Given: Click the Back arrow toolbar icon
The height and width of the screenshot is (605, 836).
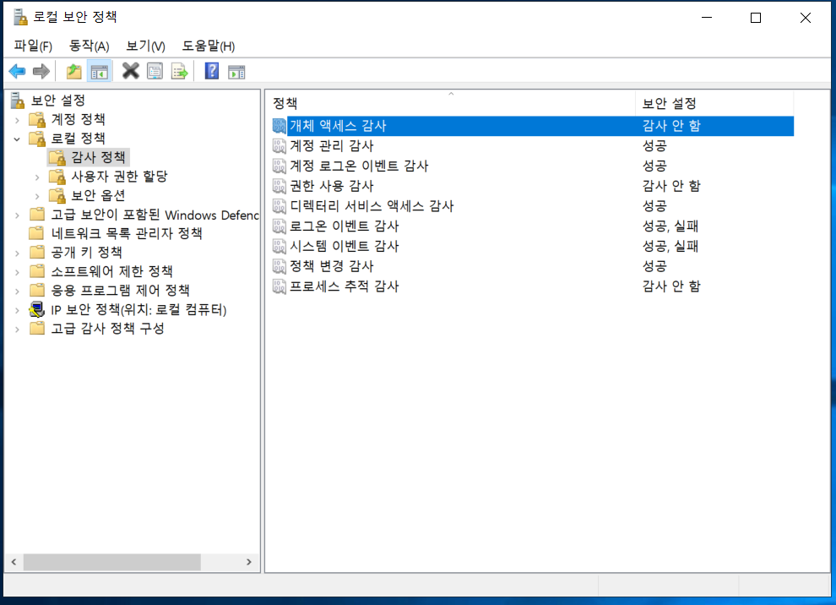Looking at the screenshot, I should point(17,71).
